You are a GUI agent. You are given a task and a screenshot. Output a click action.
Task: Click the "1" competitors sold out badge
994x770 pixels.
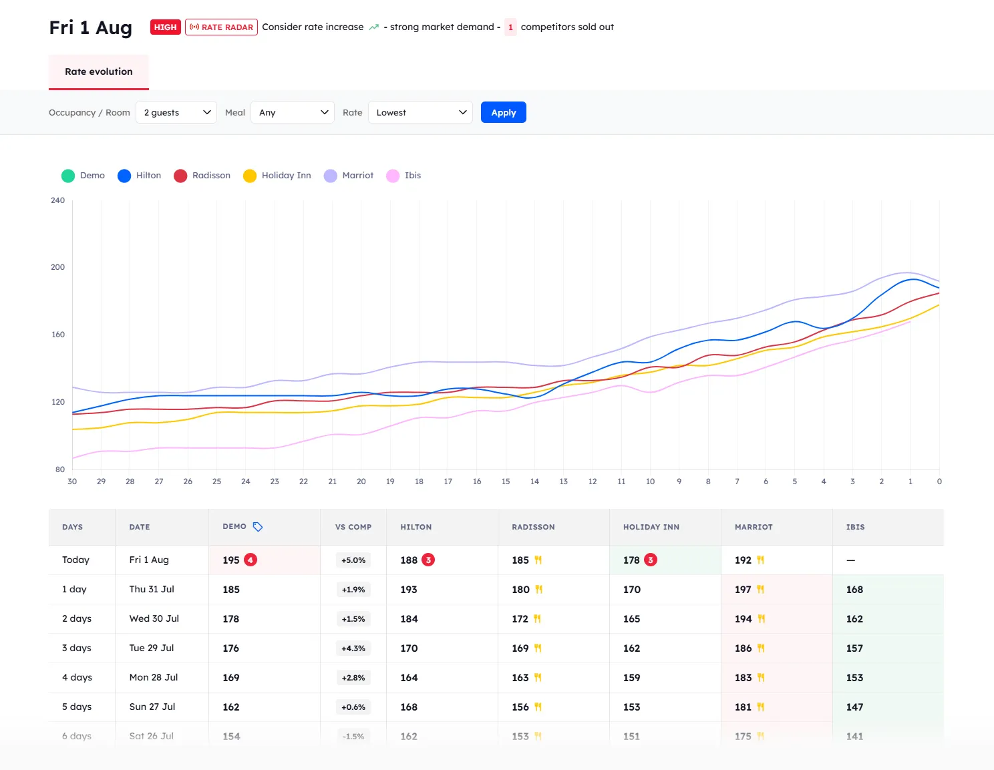[x=510, y=27]
